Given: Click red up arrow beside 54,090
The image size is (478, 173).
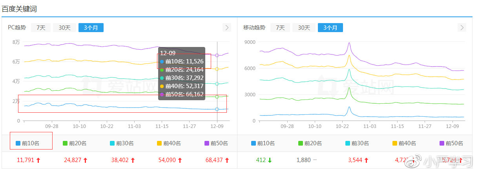Looking at the screenshot, I should click(x=179, y=160).
